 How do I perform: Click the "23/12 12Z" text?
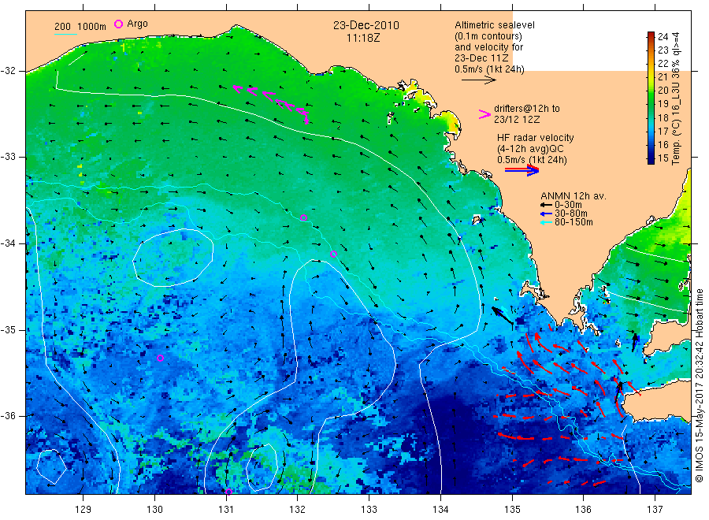tap(517, 120)
